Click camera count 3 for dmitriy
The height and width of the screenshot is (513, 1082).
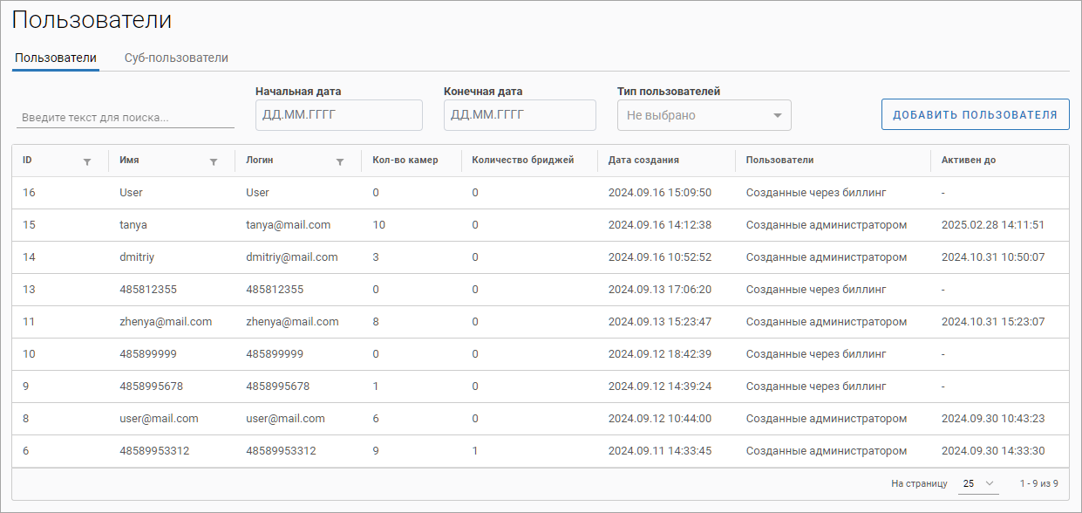pyautogui.click(x=376, y=257)
